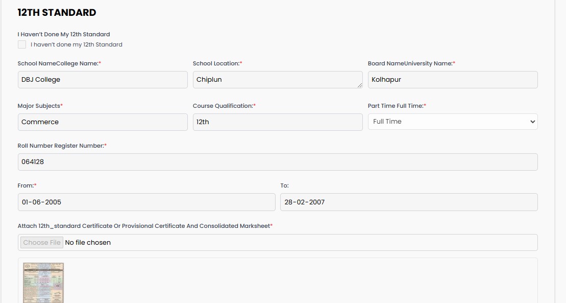Screen dimensions: 566x303
Task: Click the "No file chosen" text
Action: pyautogui.click(x=88, y=243)
